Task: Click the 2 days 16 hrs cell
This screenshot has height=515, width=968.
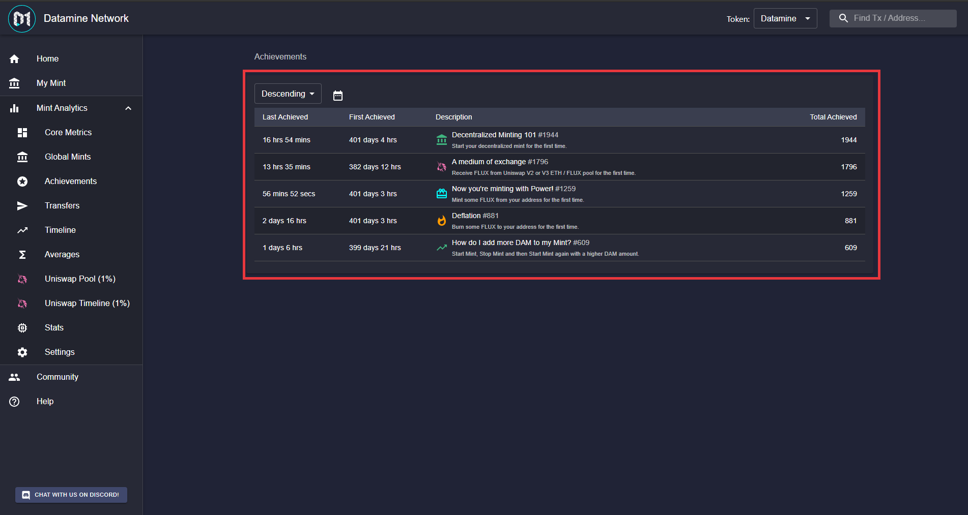Action: (x=284, y=221)
